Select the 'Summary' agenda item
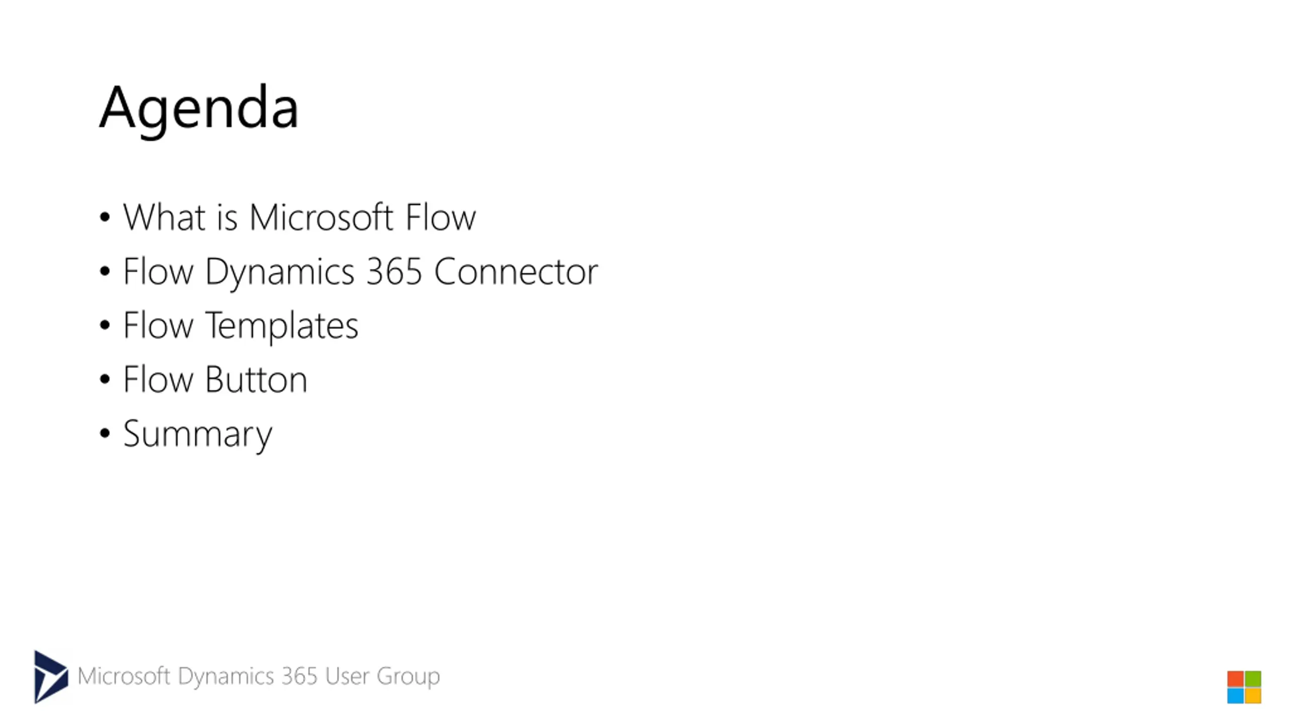This screenshot has height=725, width=1289. point(197,434)
